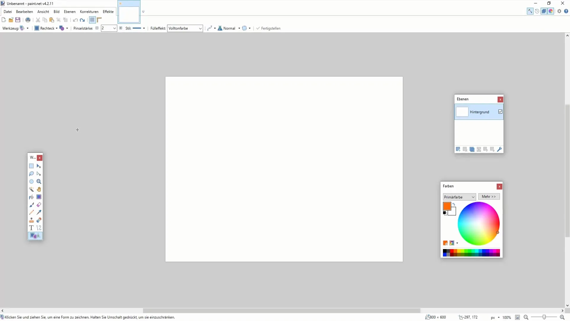The height and width of the screenshot is (321, 570).
Task: Select the Zoom tool in Tools window
Action: click(x=39, y=182)
